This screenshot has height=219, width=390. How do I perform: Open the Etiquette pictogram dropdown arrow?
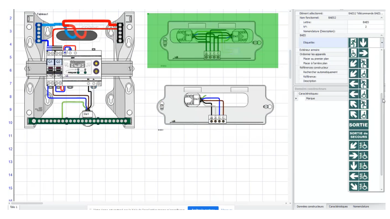(x=382, y=42)
